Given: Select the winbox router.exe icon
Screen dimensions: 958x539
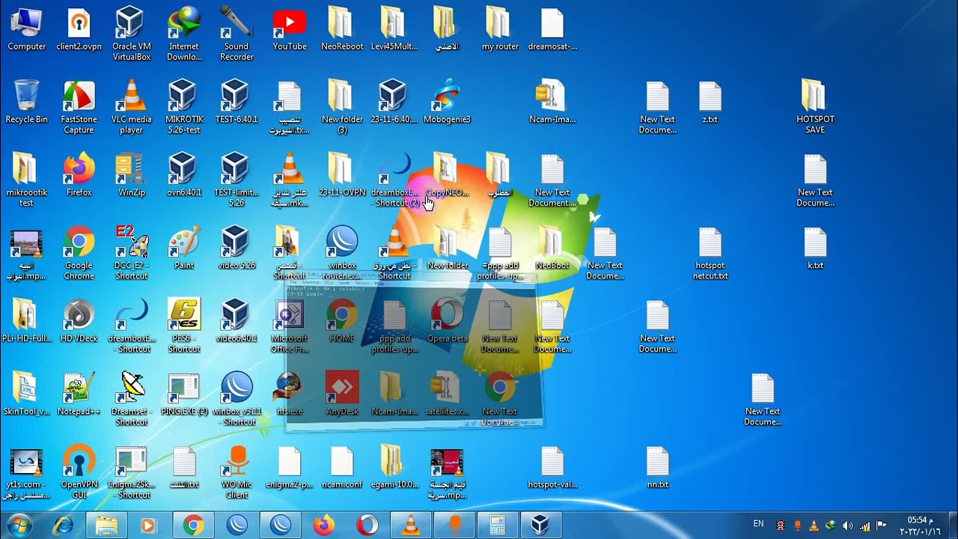Looking at the screenshot, I should 342,254.
